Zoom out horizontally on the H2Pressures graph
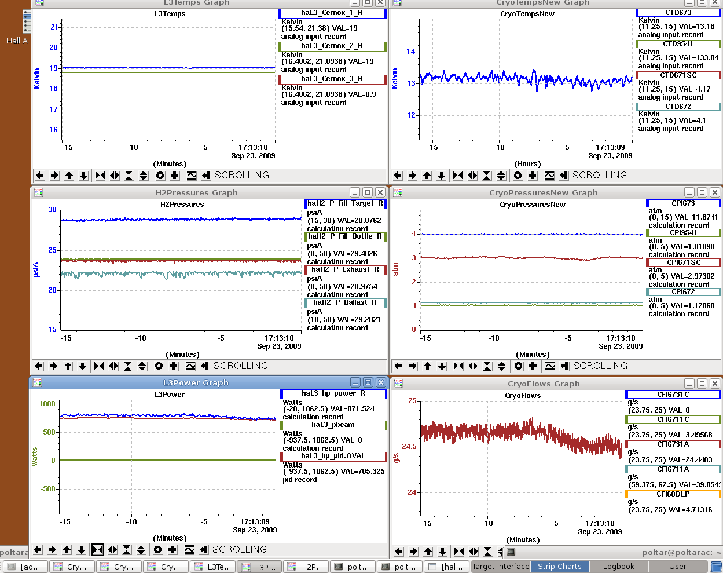 point(113,366)
